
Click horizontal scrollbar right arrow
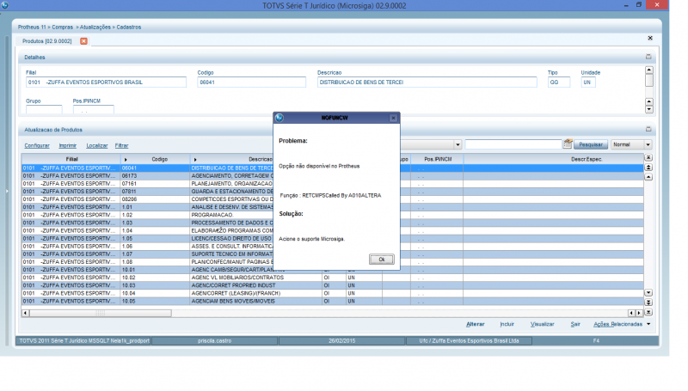click(x=639, y=313)
